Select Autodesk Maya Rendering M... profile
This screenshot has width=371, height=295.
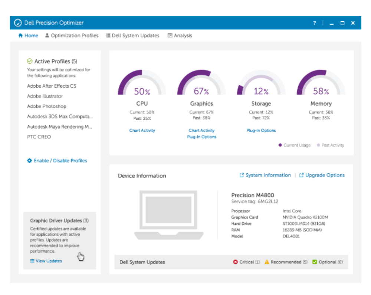pyautogui.click(x=59, y=127)
